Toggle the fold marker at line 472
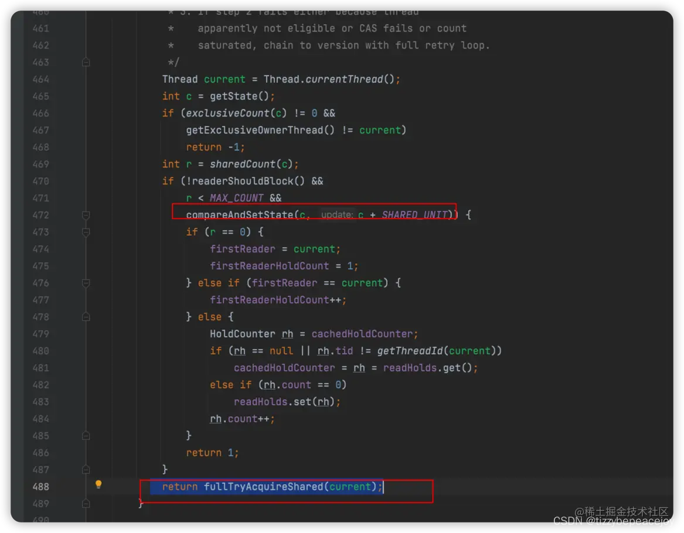684x533 pixels. pyautogui.click(x=86, y=215)
